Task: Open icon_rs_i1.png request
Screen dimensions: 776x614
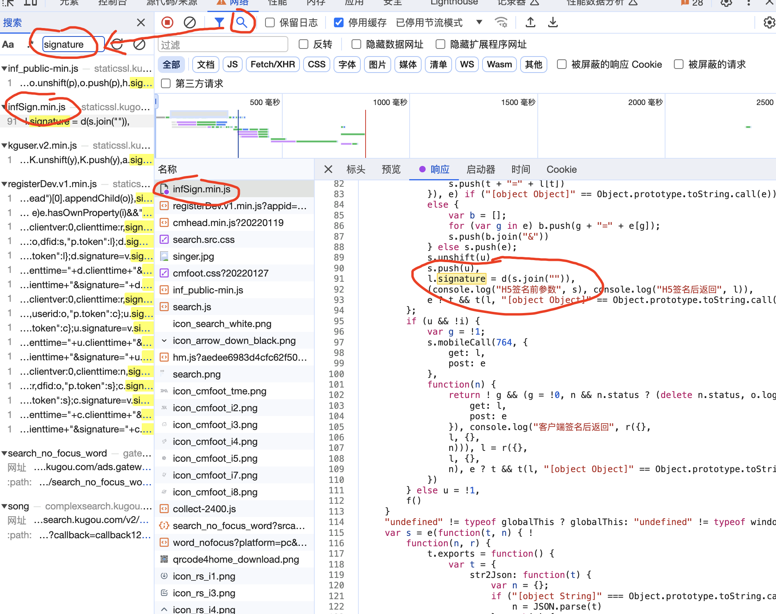Action: click(x=234, y=576)
